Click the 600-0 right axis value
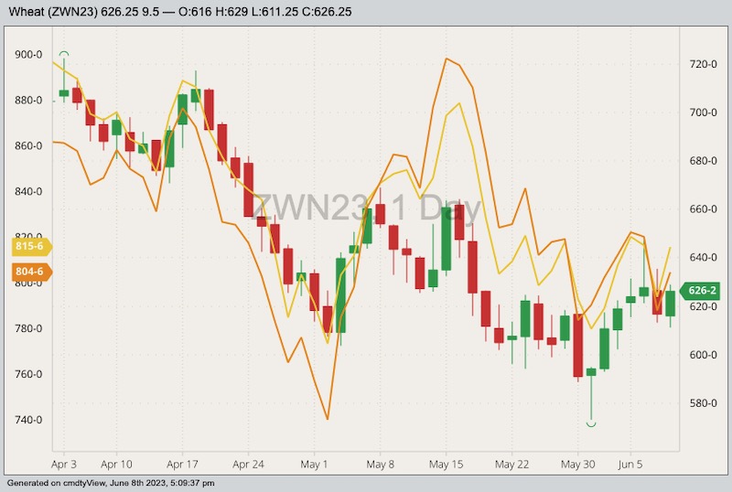 coord(703,355)
